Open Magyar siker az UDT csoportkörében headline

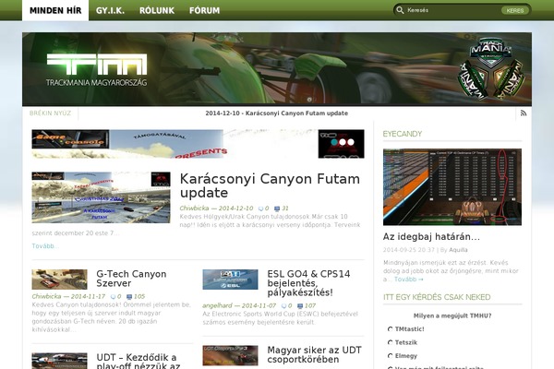pyautogui.click(x=314, y=354)
